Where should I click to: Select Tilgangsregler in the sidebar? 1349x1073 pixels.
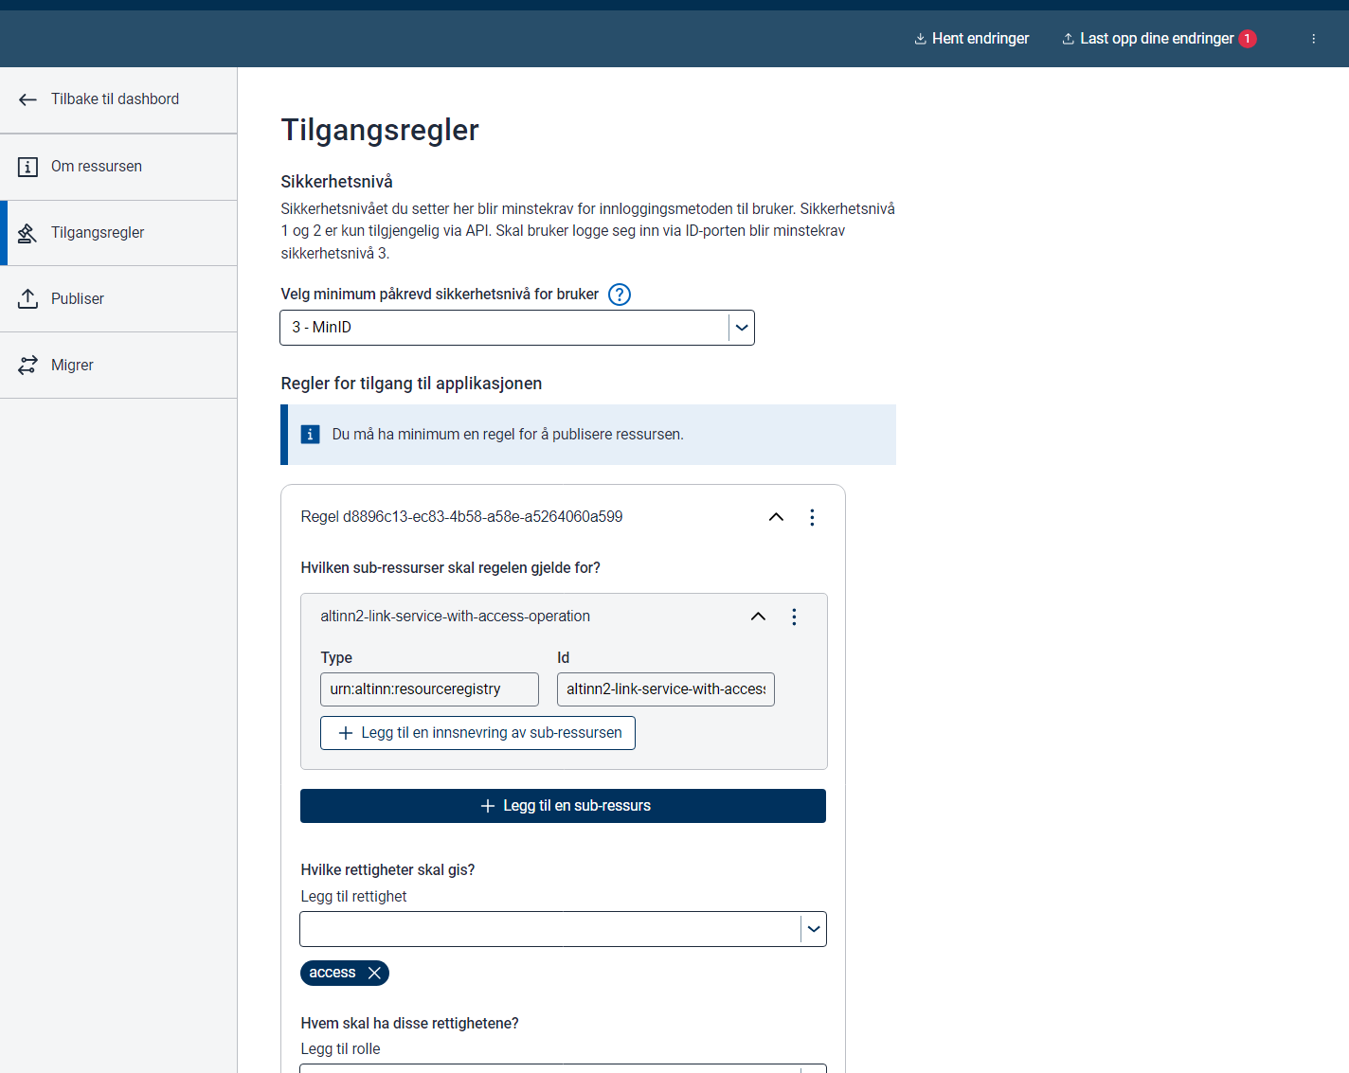98,233
